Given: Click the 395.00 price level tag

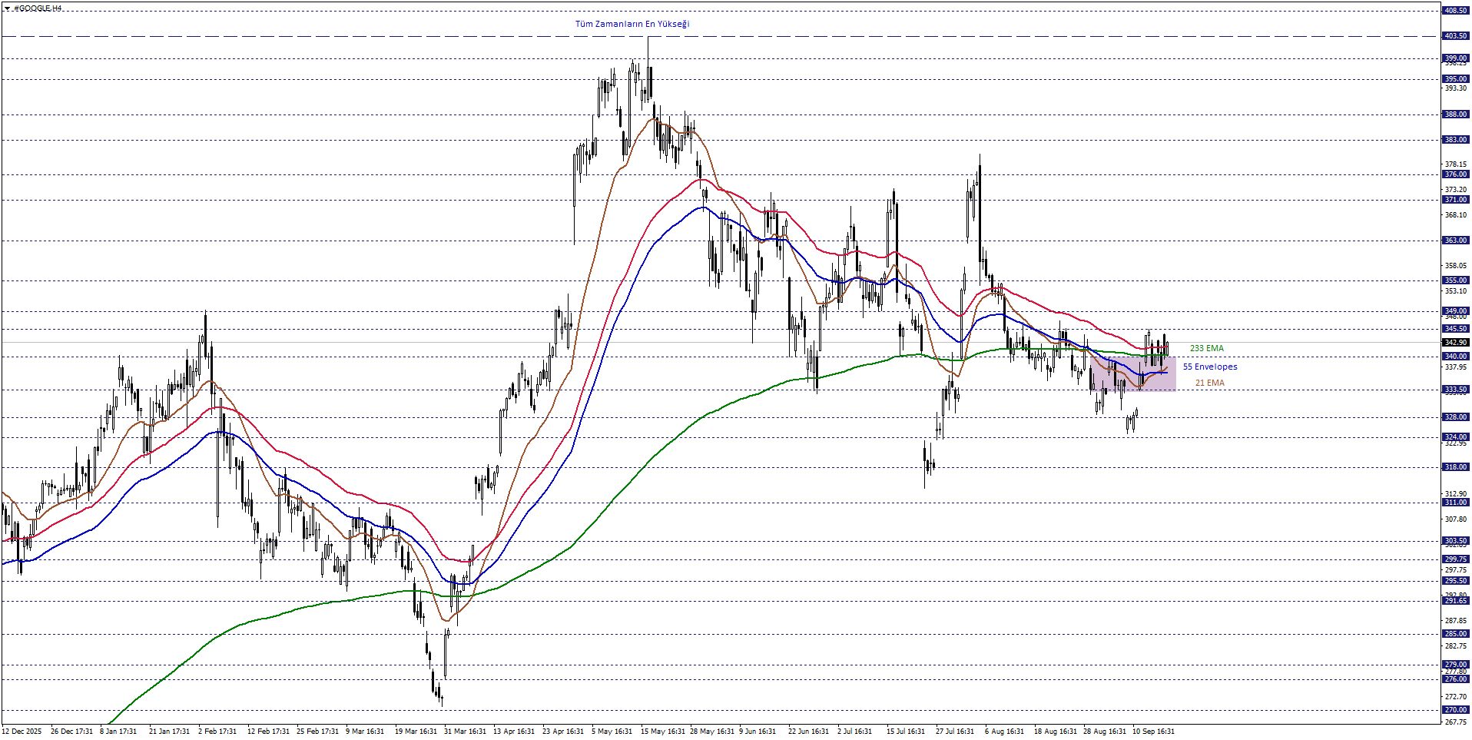Looking at the screenshot, I should 1456,79.
